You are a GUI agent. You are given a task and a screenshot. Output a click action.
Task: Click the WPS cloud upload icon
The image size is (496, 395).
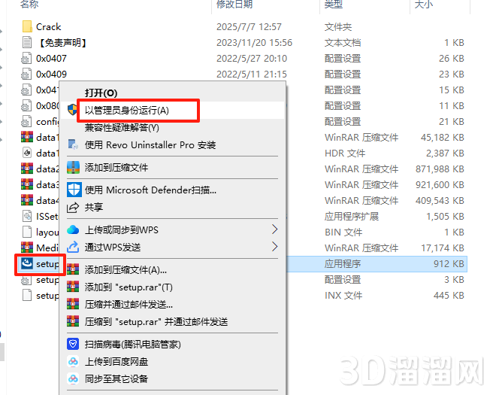pyautogui.click(x=74, y=229)
